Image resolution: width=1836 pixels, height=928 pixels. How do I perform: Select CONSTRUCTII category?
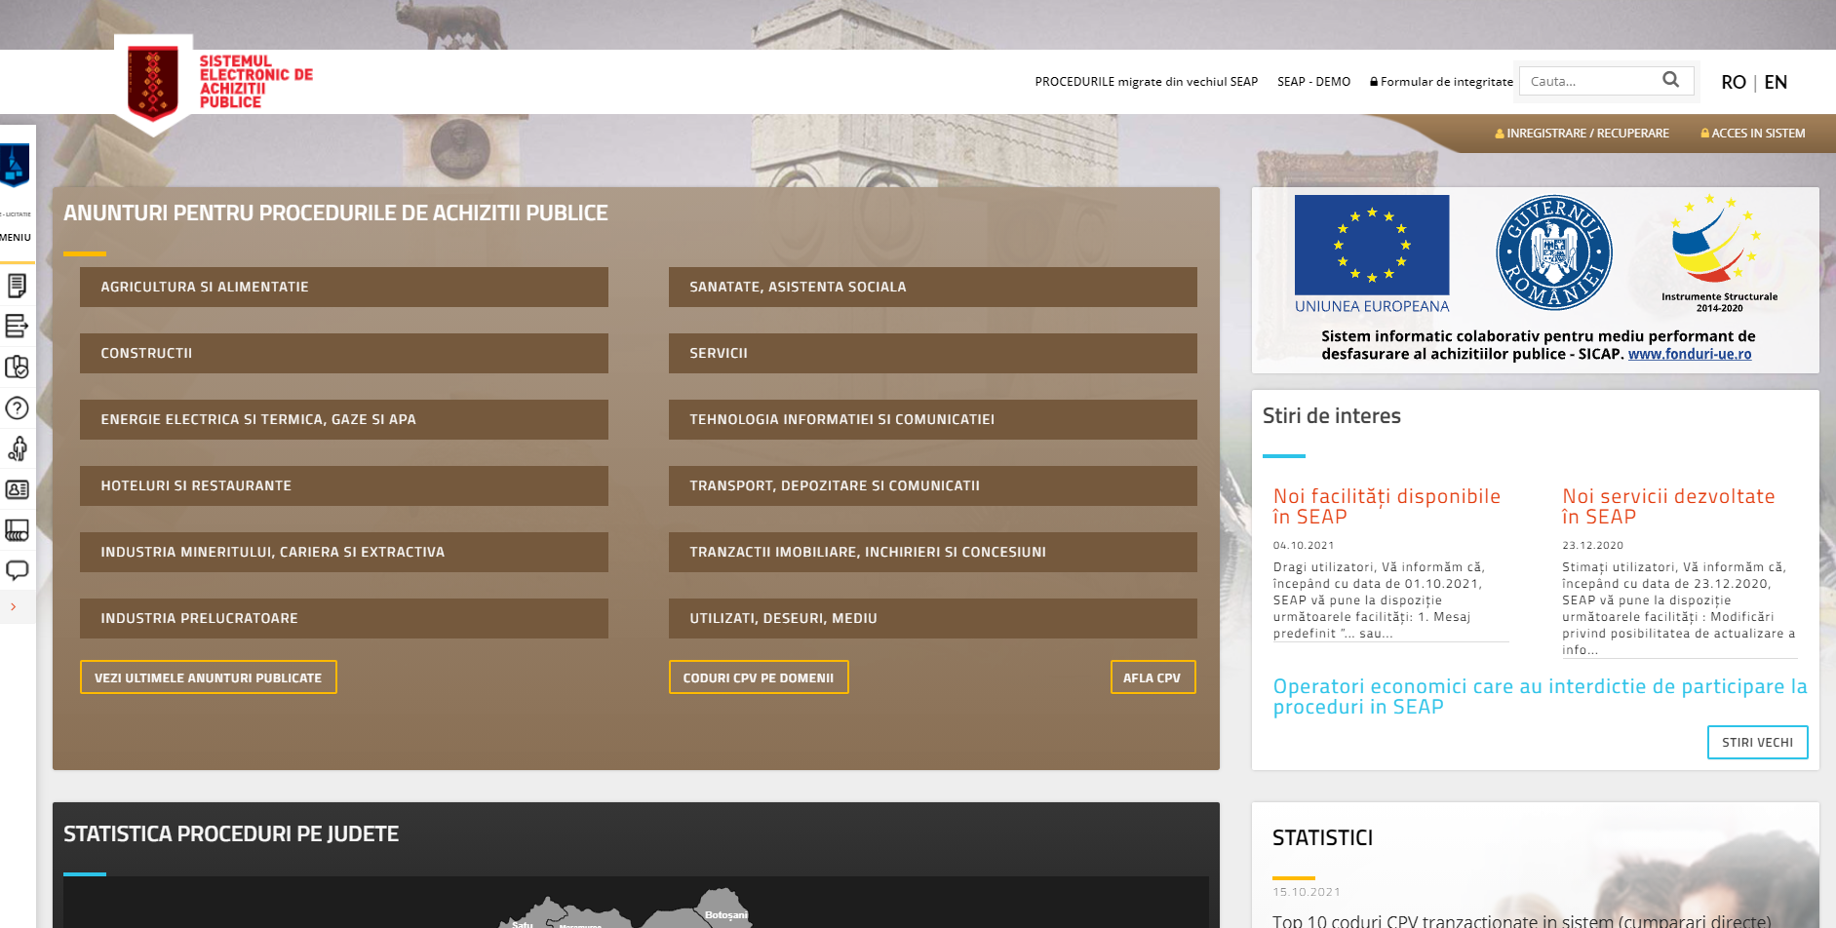(x=344, y=353)
